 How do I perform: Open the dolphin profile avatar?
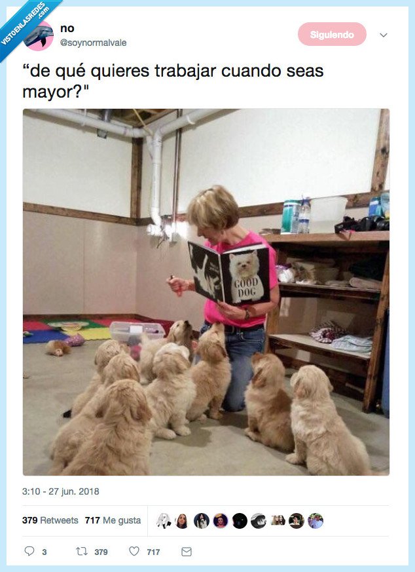point(39,35)
